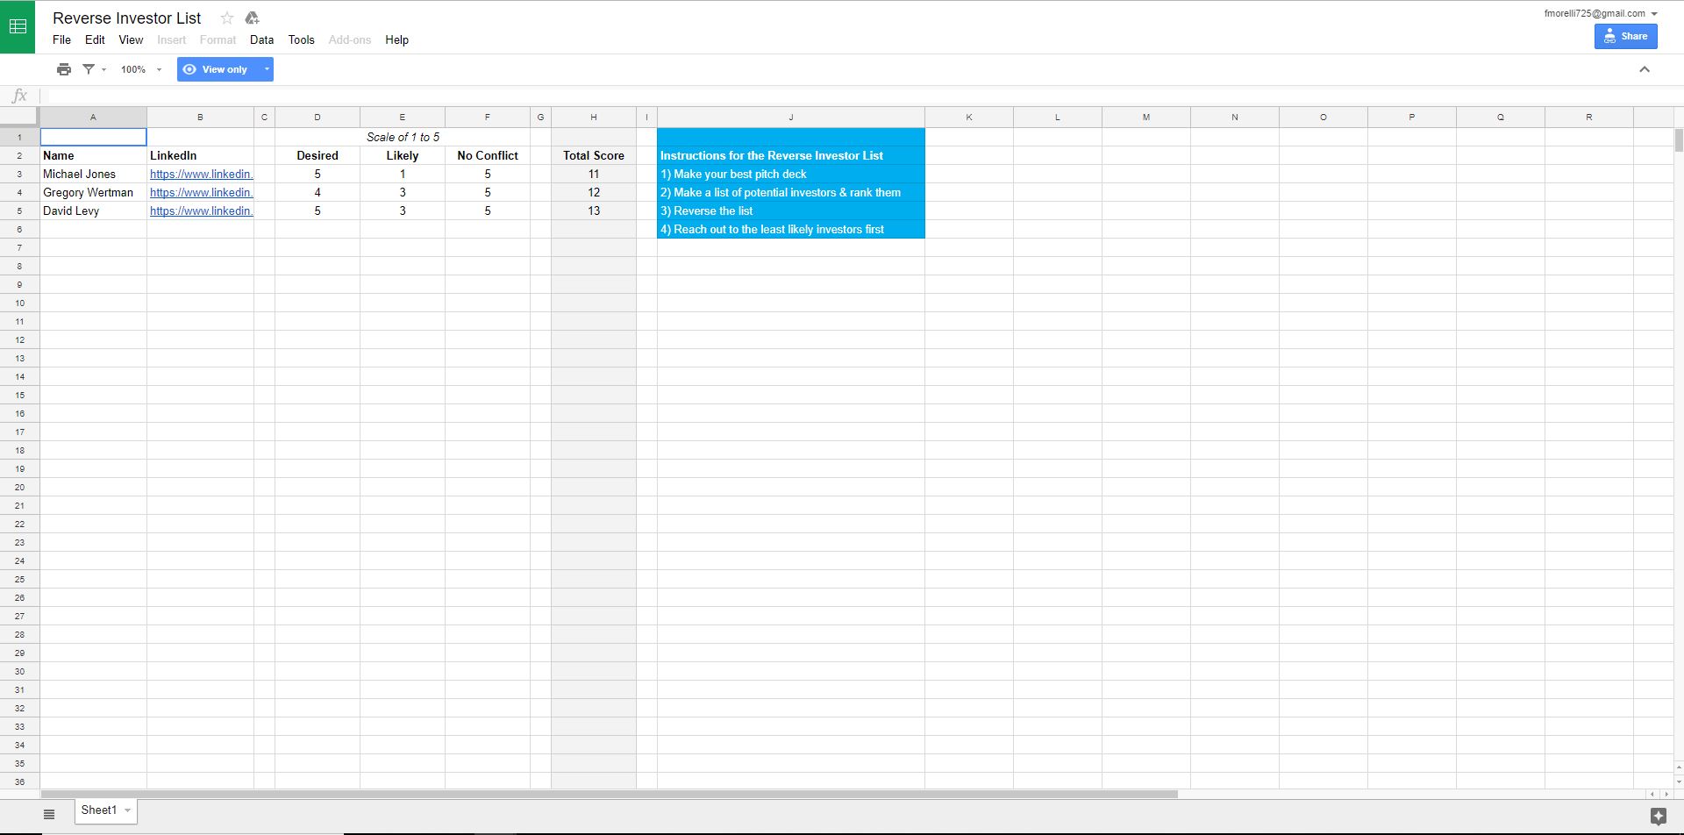The image size is (1684, 835).
Task: Select row 3 header
Action: [19, 174]
